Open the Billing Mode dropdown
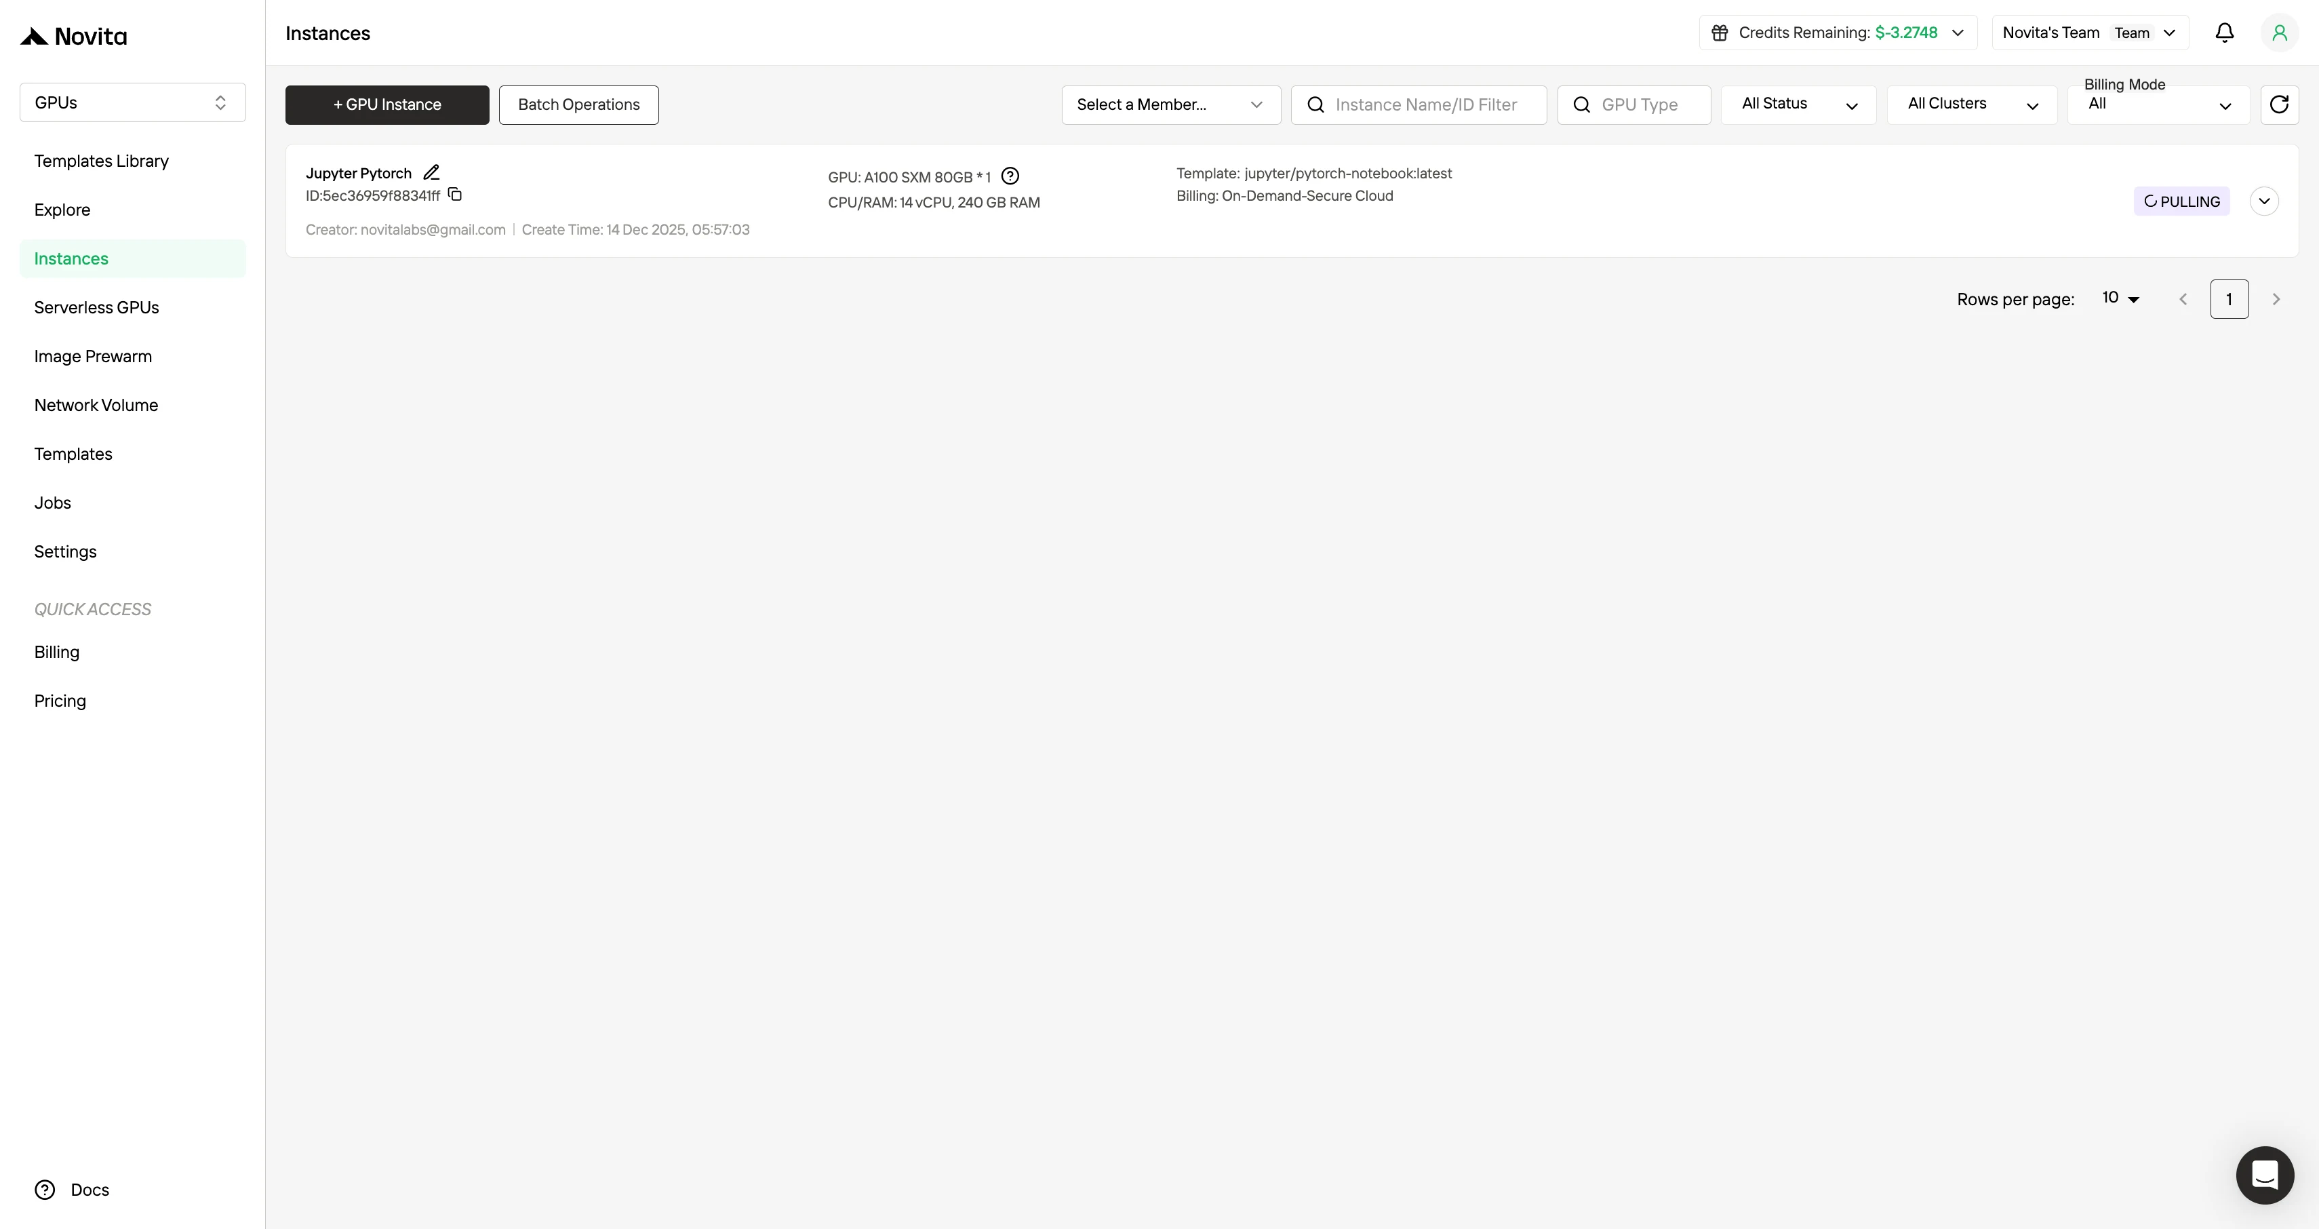Image resolution: width=2319 pixels, height=1229 pixels. tap(2158, 104)
